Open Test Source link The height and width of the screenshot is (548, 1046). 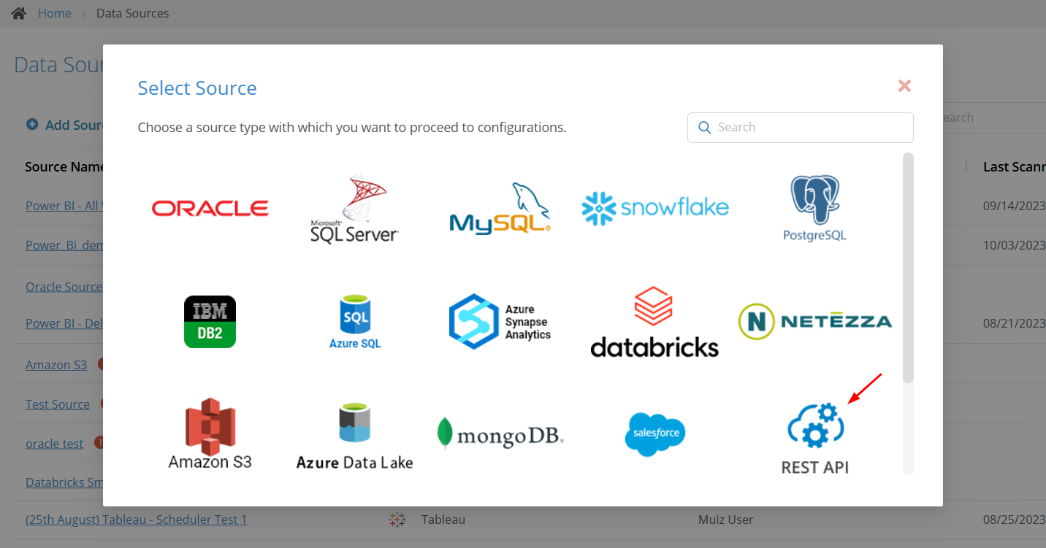[x=58, y=404]
